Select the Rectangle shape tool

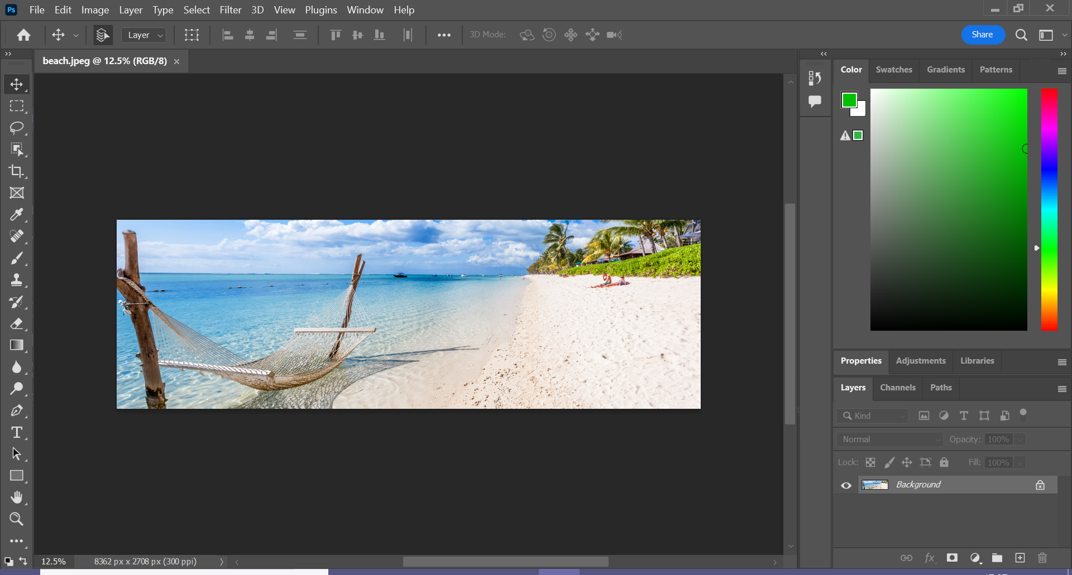coord(17,476)
